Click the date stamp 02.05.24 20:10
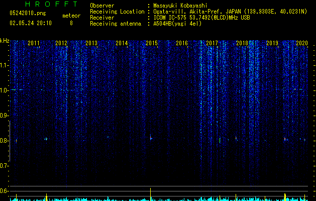This screenshot has height=201, width=316. pos(31,23)
